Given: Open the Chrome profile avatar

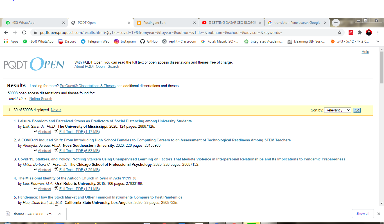Looking at the screenshot, I should pos(369,32).
